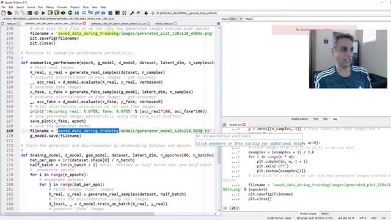Switch to IPython console bottom tab
This screenshot has height=220, width=391.
pyautogui.click(x=308, y=214)
